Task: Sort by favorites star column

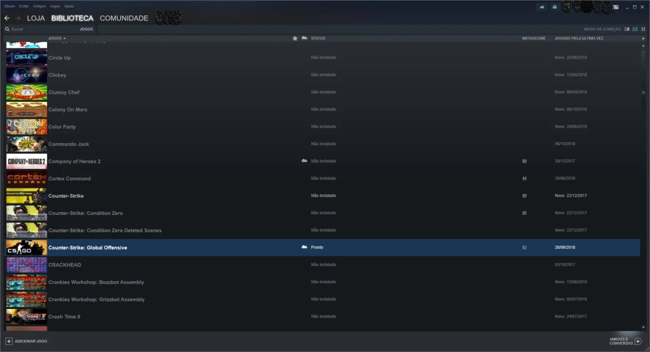Action: 295,38
